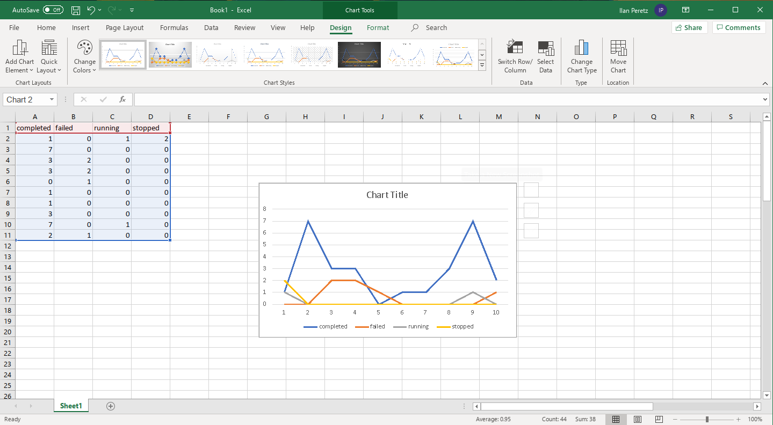
Task: Click the zoom slider at the bottom
Action: tap(706, 419)
